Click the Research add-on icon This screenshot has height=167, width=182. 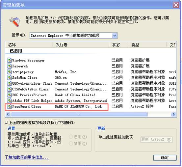(9, 66)
